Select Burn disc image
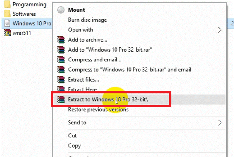This screenshot has width=234, height=157. pyautogui.click(x=87, y=20)
